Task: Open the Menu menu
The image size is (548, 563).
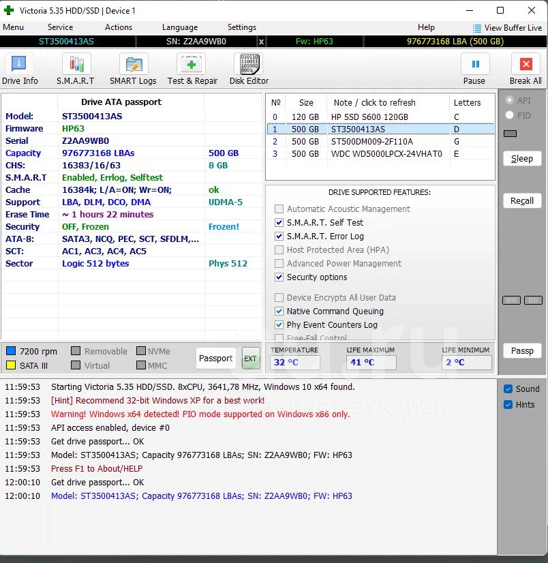Action: point(13,27)
